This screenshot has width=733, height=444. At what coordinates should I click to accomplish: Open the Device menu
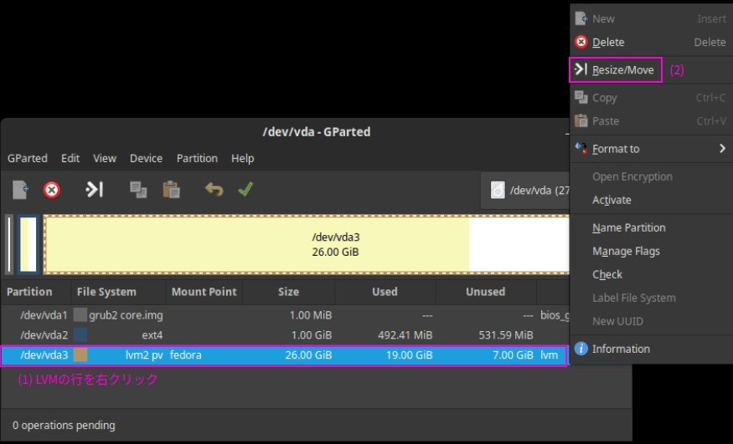point(146,159)
